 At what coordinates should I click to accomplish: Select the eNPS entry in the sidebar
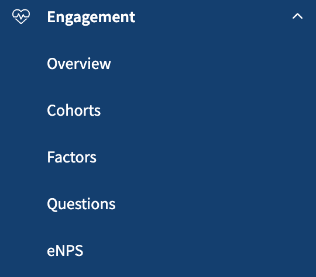tap(65, 251)
